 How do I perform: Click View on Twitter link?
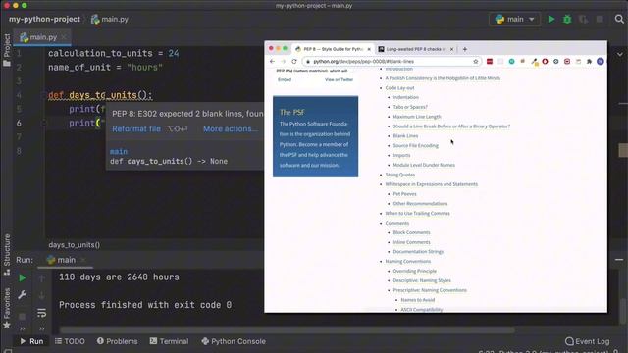pyautogui.click(x=339, y=80)
